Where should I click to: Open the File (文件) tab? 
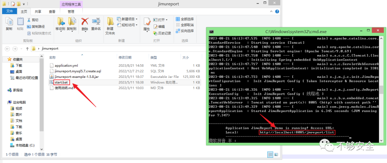10,11
